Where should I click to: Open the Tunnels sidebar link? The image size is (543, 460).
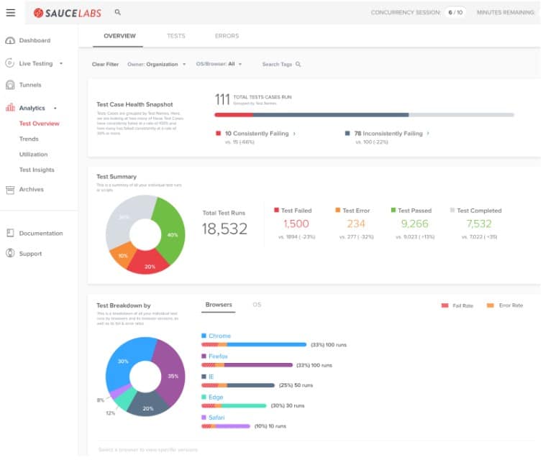[x=30, y=85]
